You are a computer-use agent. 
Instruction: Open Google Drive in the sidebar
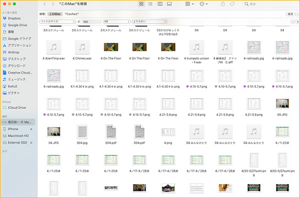[17, 25]
